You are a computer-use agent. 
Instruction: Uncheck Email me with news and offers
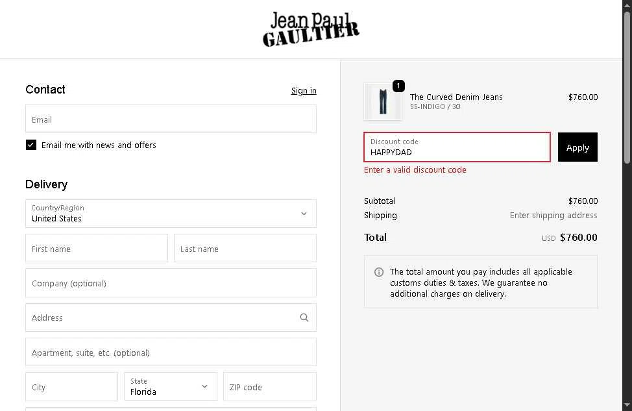(31, 145)
